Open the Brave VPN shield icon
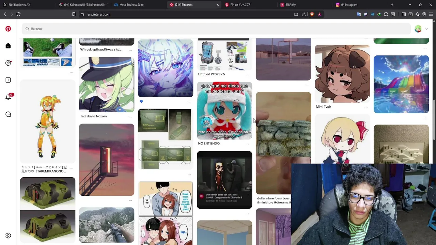 424,14
